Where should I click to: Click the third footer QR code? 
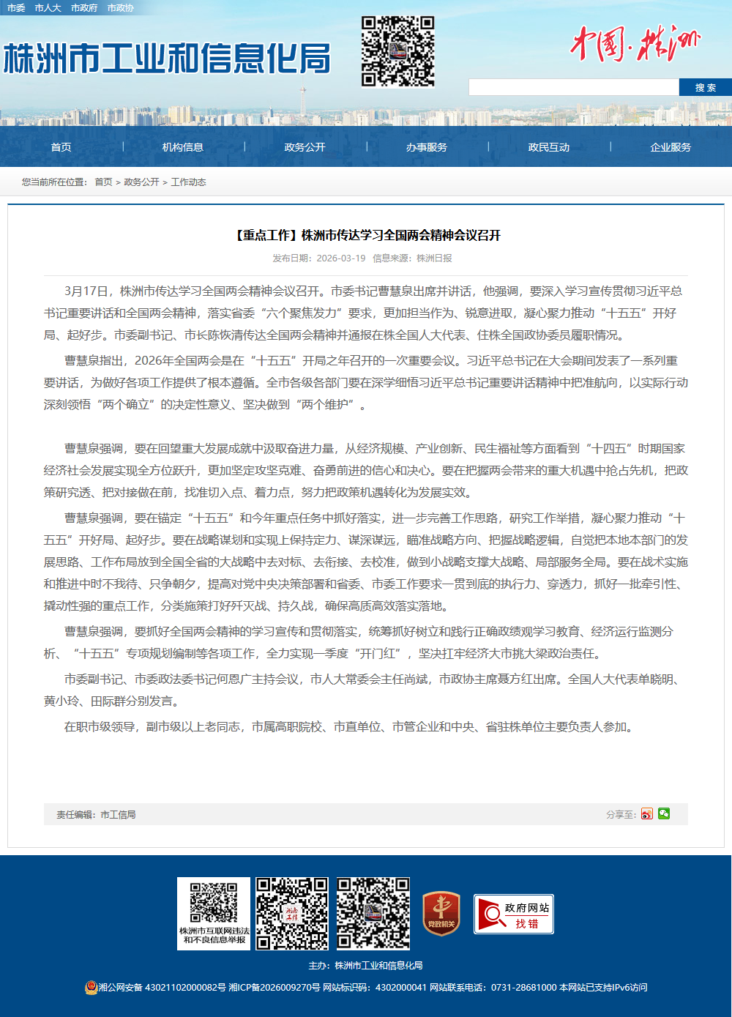[373, 913]
